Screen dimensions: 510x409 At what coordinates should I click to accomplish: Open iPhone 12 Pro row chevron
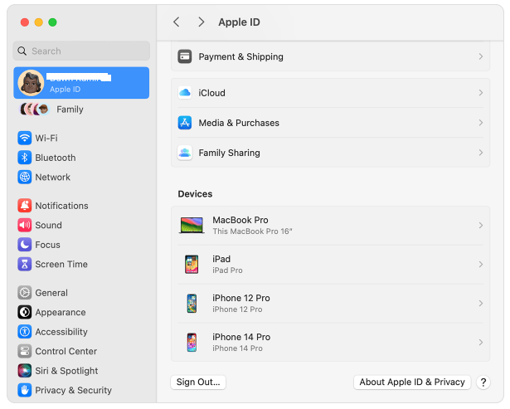click(481, 304)
